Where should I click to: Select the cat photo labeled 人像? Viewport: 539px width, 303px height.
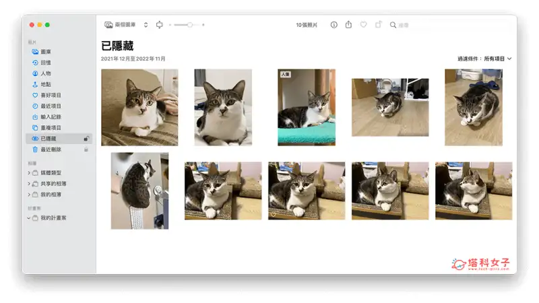(x=307, y=107)
